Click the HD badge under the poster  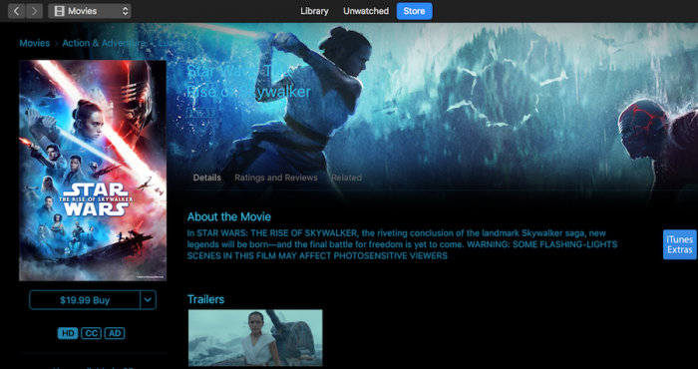pos(68,333)
